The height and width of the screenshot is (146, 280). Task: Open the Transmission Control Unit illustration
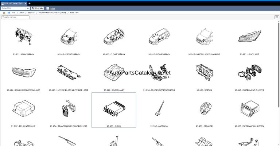[69, 108]
